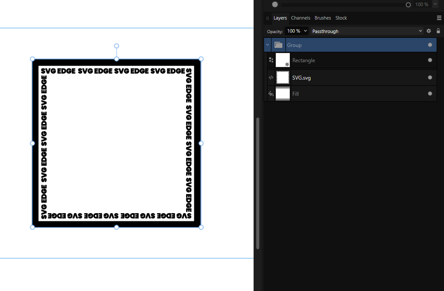Open the Passthrough blend mode dropdown
The image size is (444, 291).
366,31
